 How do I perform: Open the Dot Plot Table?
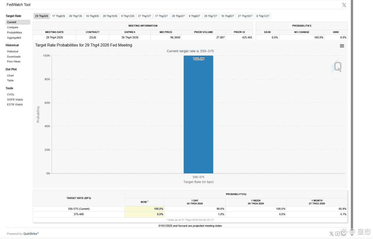10,81
